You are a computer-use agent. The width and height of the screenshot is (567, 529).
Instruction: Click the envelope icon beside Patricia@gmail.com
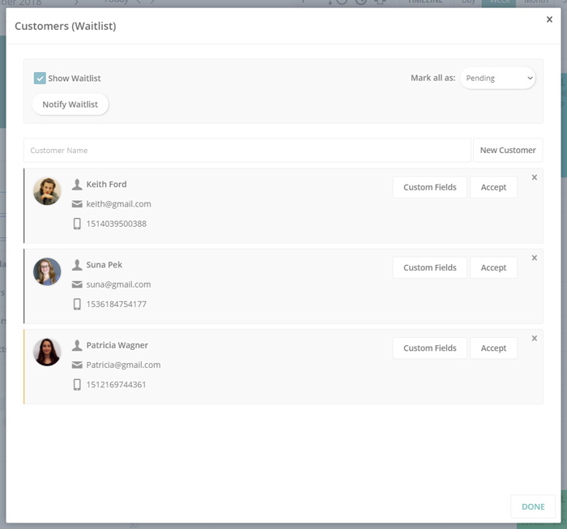coord(77,365)
